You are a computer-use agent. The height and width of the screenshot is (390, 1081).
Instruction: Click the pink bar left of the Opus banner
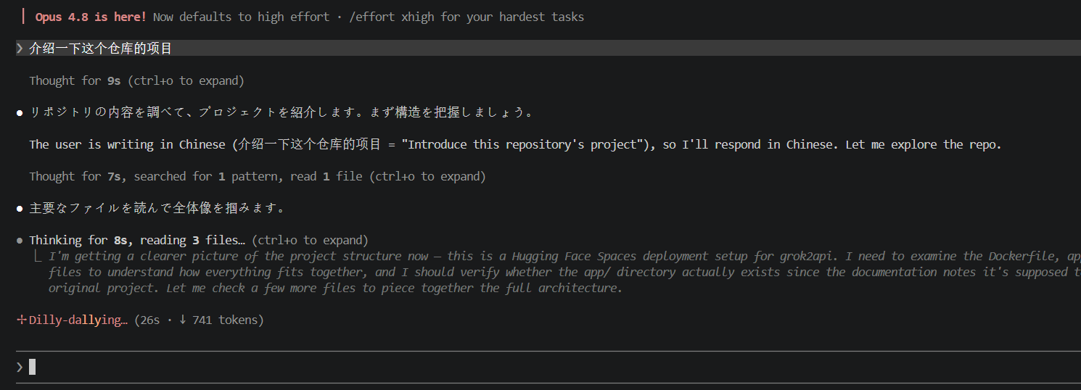24,17
